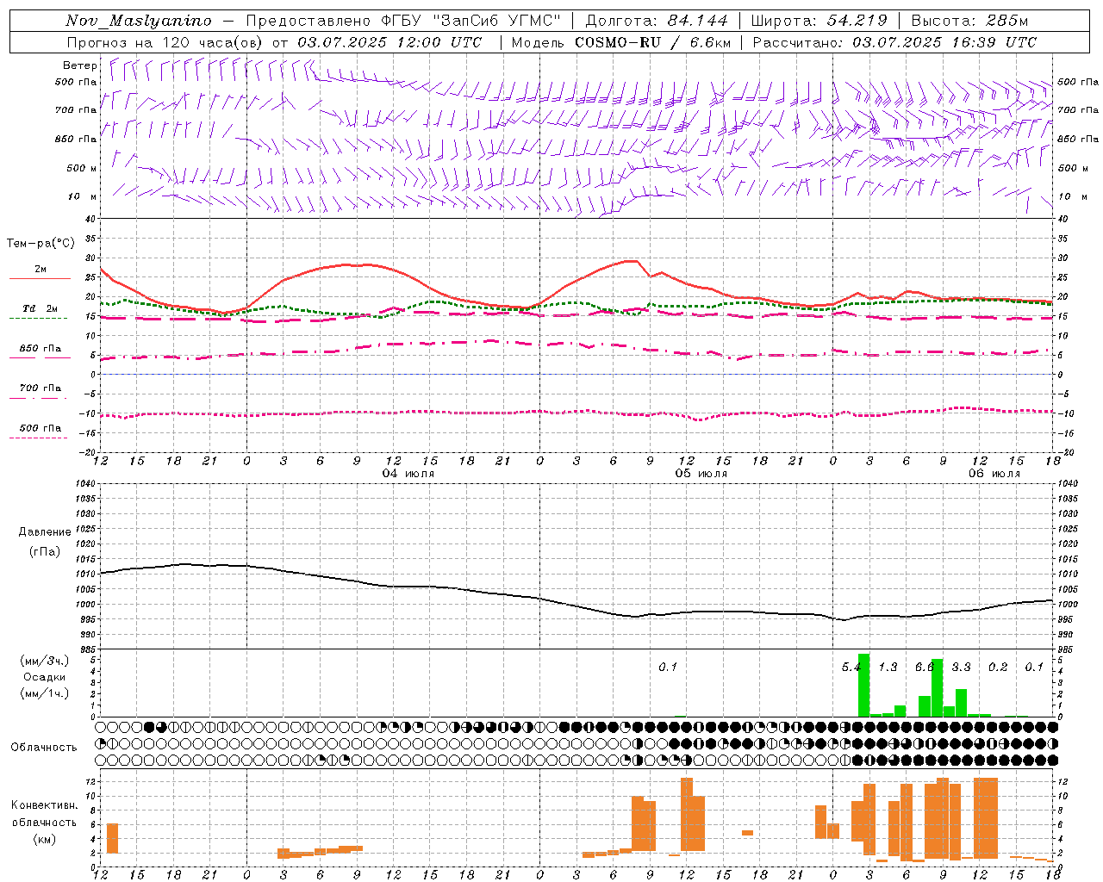Click the Давление pressure panel label
Screen dimensions: 1103x882
[45, 532]
